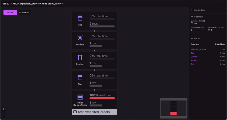Sort by the Operator column header
The height and width of the screenshot is (120, 227).
click(x=195, y=44)
